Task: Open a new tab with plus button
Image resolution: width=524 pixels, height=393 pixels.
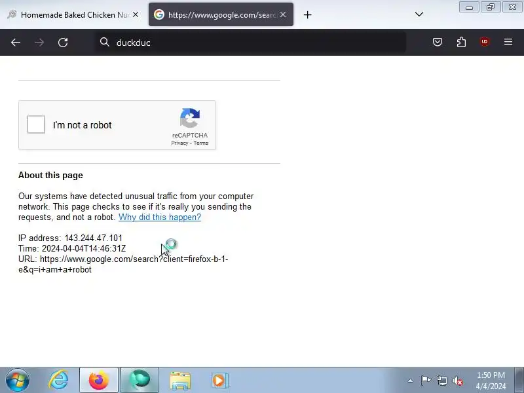Action: 307,14
